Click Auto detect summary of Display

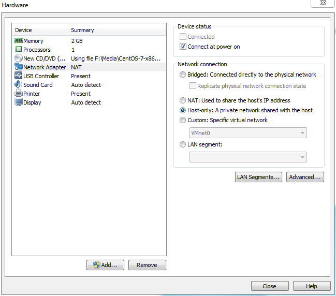coord(86,102)
